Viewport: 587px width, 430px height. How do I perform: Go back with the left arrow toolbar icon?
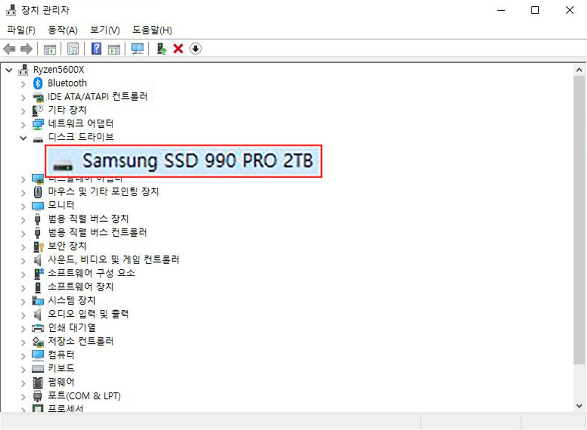point(9,48)
